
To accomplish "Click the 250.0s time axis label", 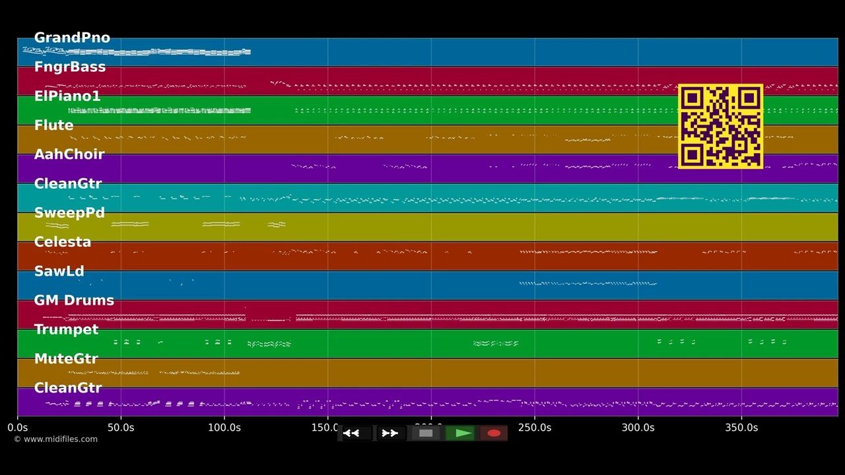I will coord(535,427).
